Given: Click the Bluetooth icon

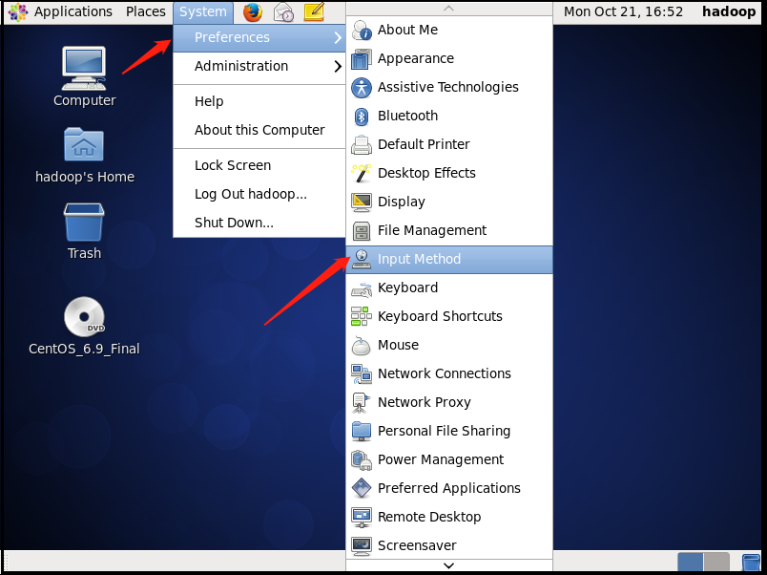Looking at the screenshot, I should click(362, 117).
